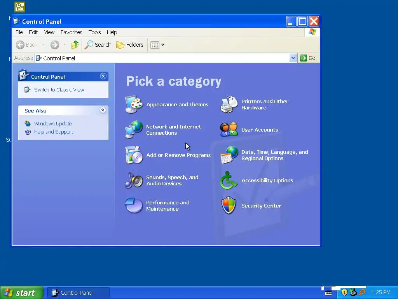Maximize the Control Panel window
398x299 pixels.
pos(302,21)
